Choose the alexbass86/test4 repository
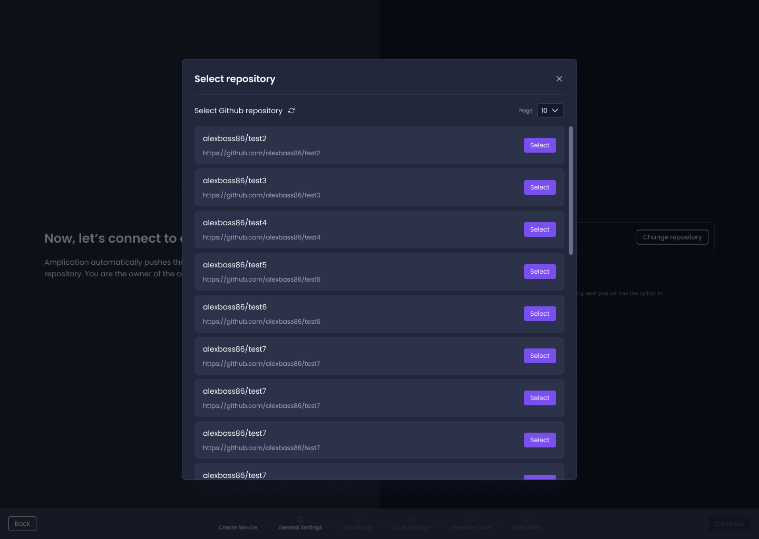Viewport: 759px width, 539px height. pyautogui.click(x=540, y=229)
